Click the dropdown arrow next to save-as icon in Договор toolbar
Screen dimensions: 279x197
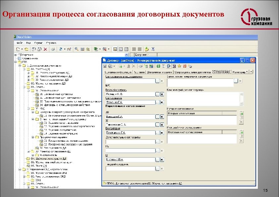(x=114, y=66)
